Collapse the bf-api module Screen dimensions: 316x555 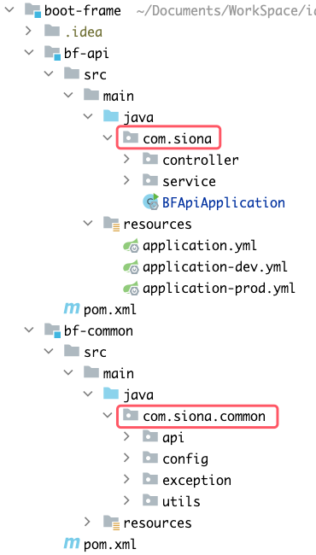(29, 53)
